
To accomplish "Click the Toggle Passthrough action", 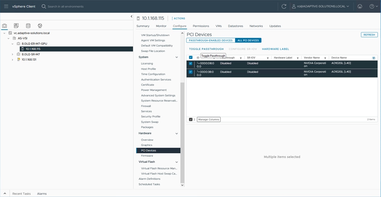I will click(206, 49).
